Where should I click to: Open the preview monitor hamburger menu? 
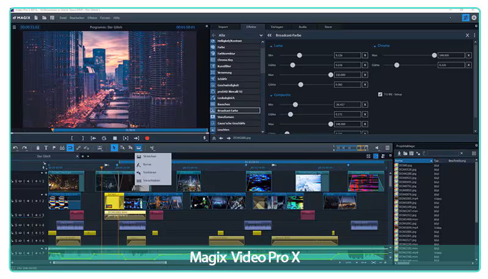point(14,27)
